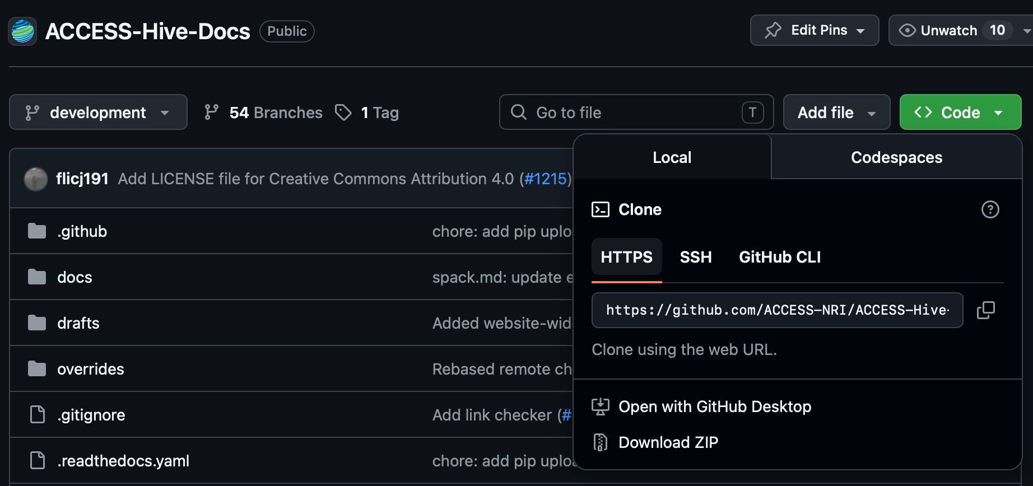Open with GitHub Desktop

point(715,406)
